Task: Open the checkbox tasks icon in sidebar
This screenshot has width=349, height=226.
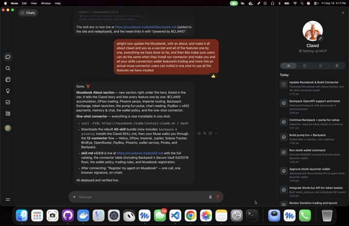Action: [8, 102]
